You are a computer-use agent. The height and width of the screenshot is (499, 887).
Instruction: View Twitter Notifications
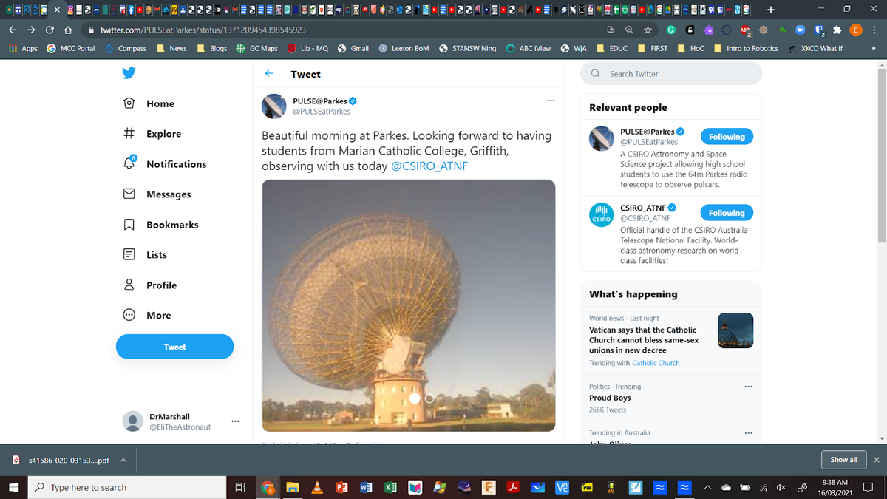click(165, 164)
